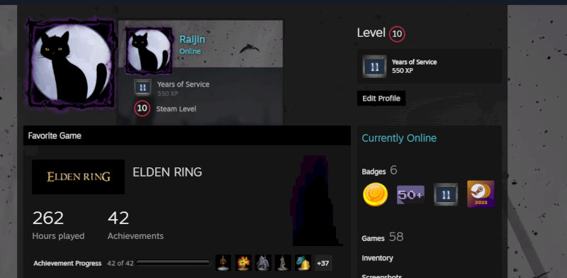567x278 pixels.
Task: Click the 50+ games badge icon
Action: pos(410,195)
